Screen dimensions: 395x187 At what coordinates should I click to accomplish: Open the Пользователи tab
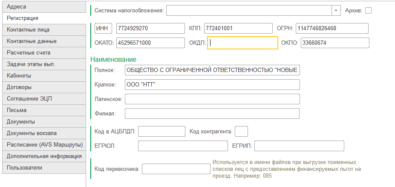tap(43, 168)
